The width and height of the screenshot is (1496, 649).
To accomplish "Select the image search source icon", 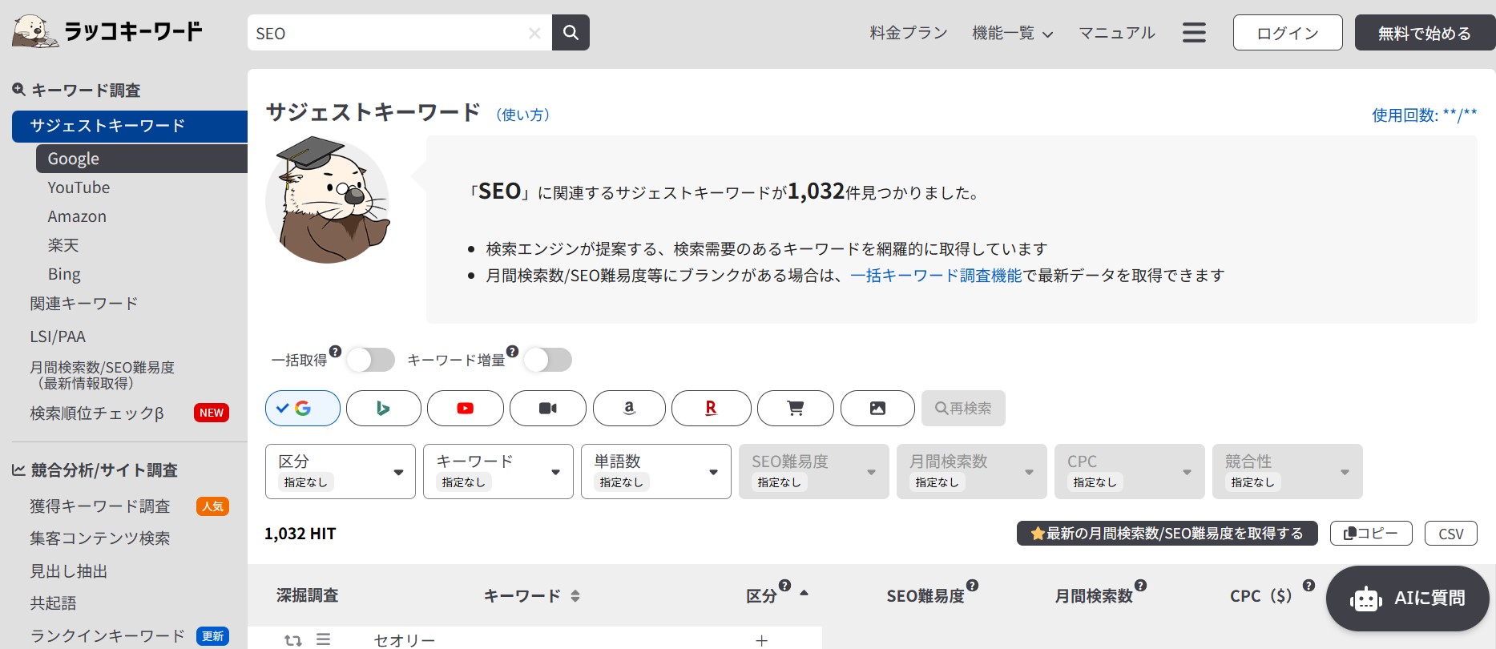I will click(877, 409).
